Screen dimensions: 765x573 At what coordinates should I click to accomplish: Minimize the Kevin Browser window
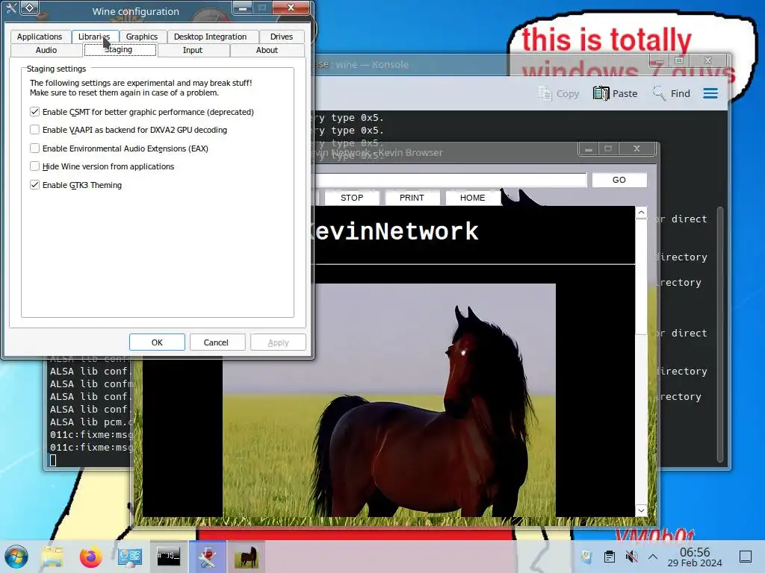[x=589, y=148]
